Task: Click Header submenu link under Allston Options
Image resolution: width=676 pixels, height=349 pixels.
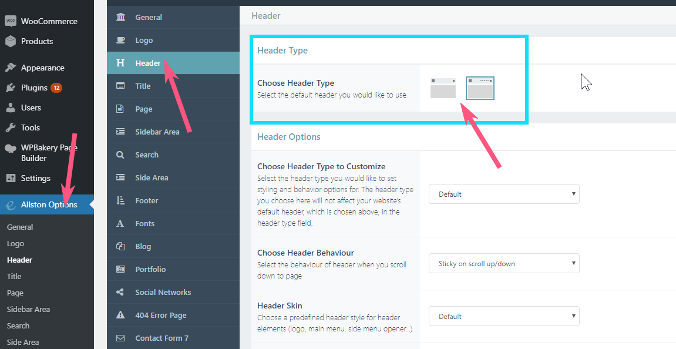Action: 20,260
